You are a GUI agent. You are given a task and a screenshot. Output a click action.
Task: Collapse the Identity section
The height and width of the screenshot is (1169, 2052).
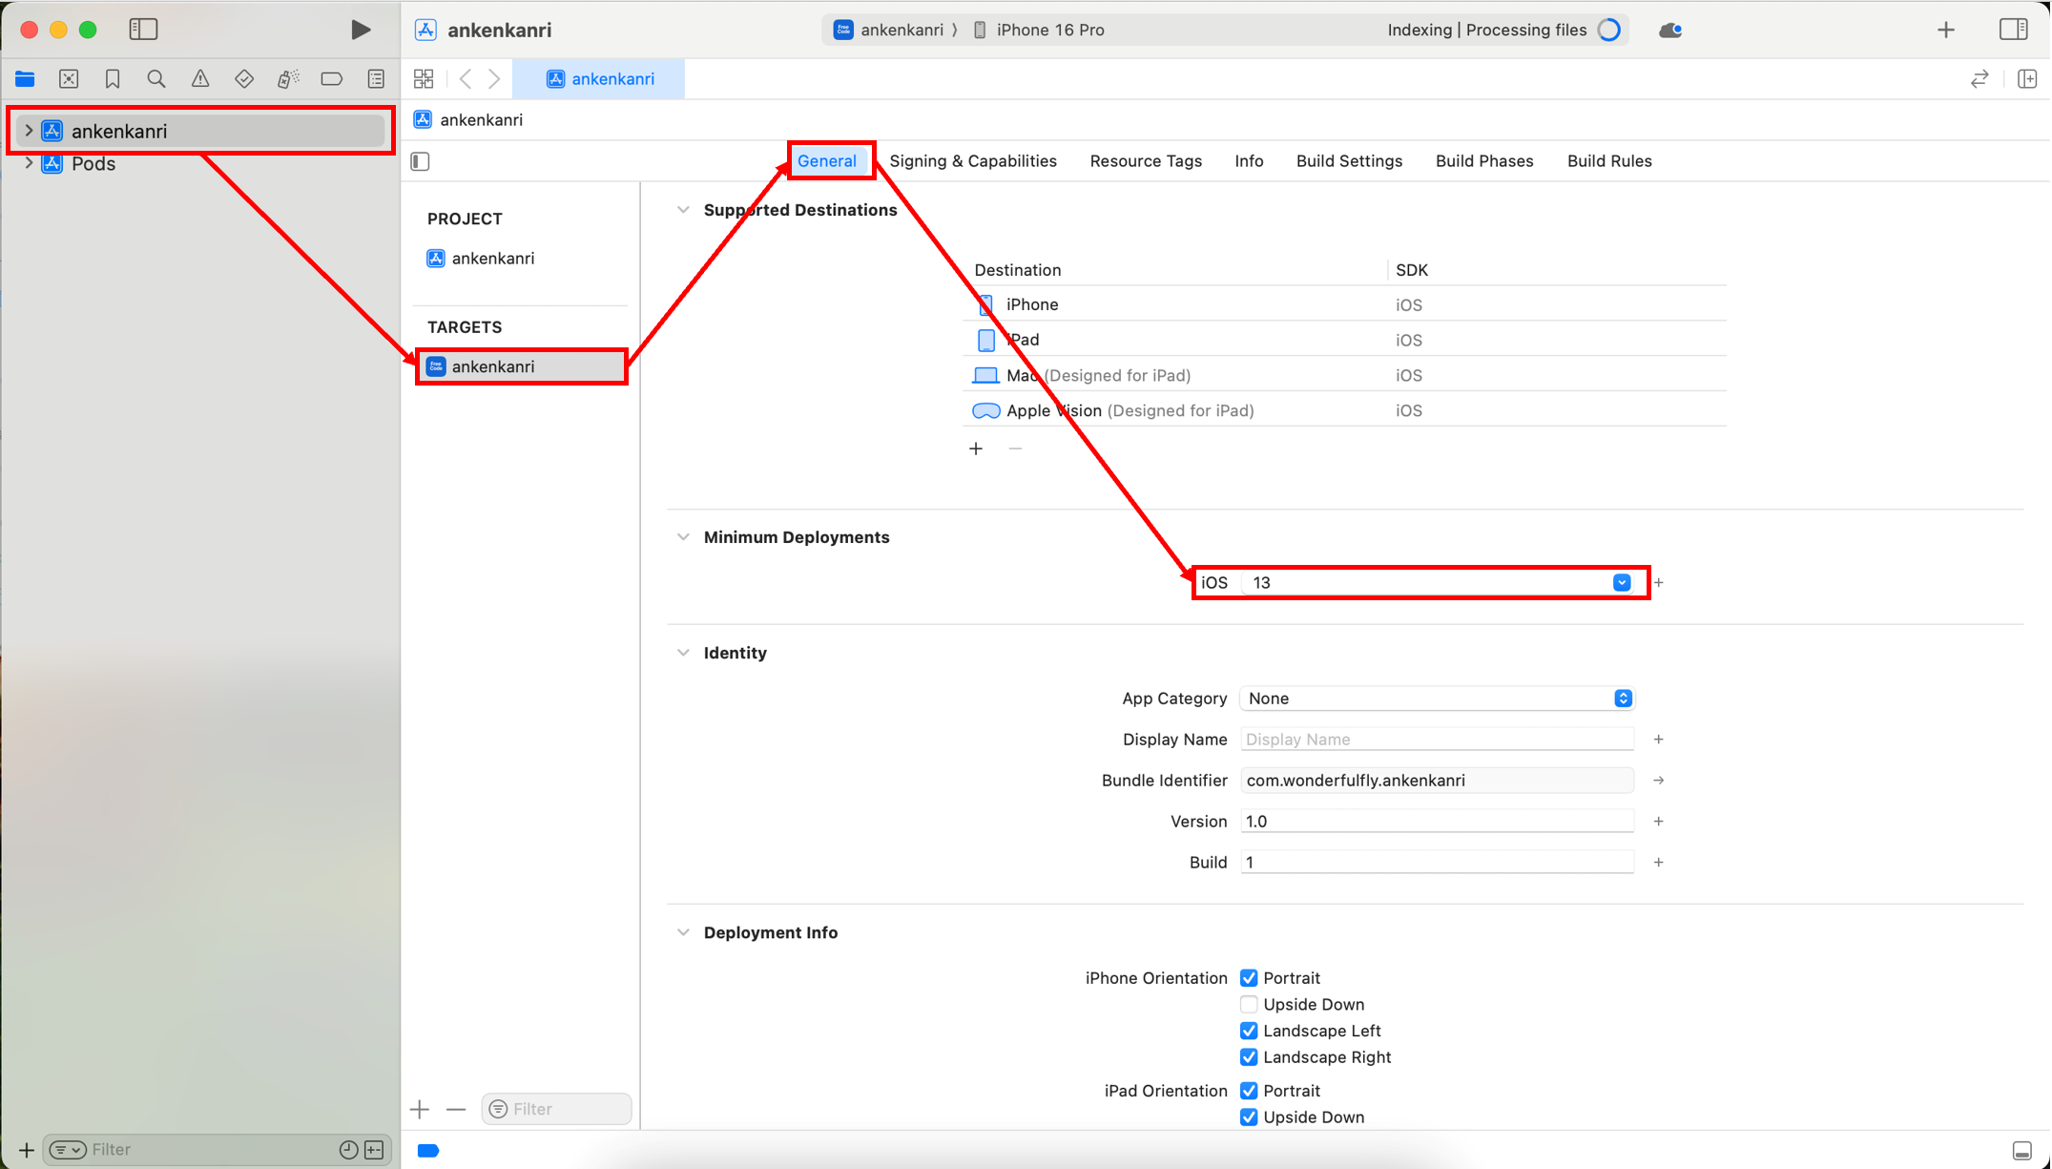pyautogui.click(x=683, y=653)
